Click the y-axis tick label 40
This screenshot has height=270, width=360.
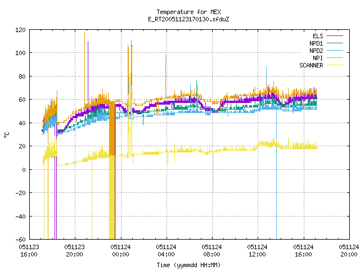click(22, 123)
